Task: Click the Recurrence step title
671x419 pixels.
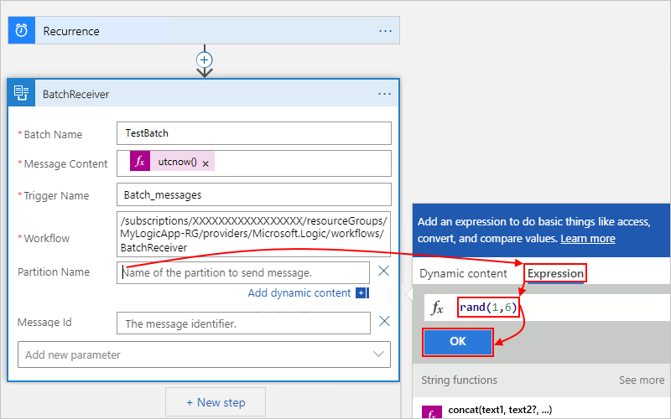Action: tap(71, 31)
